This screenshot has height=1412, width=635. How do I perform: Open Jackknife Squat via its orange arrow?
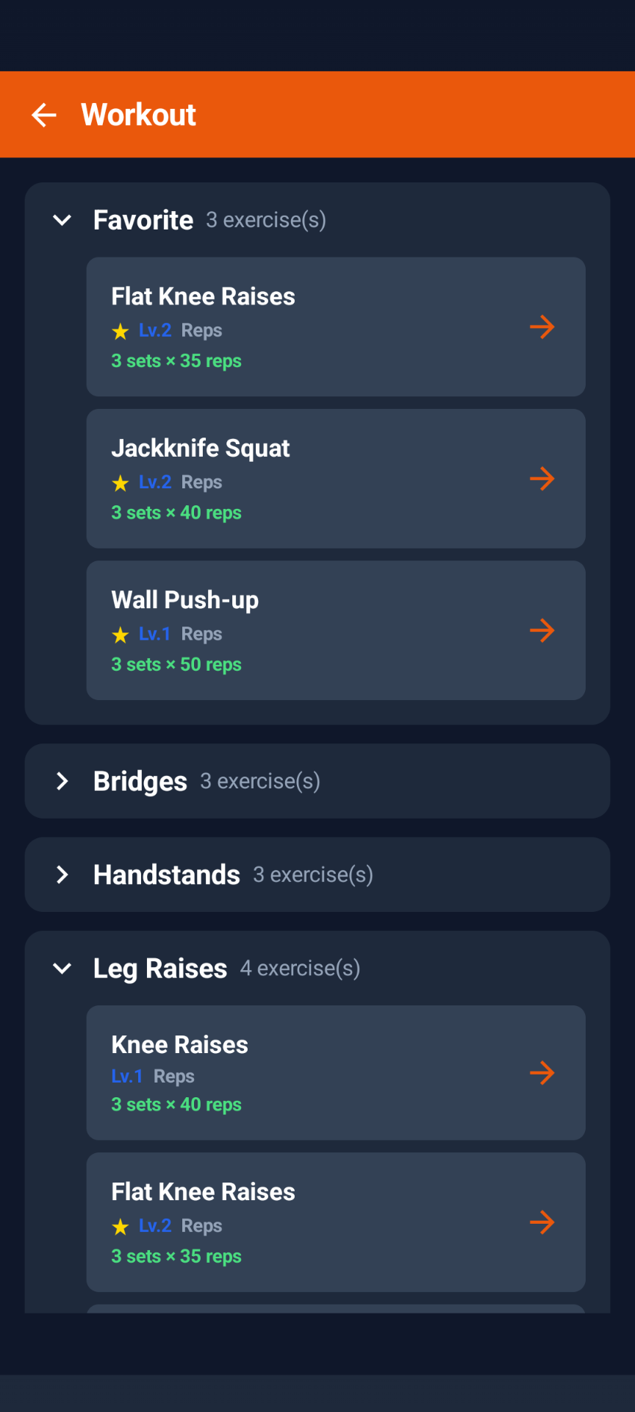pyautogui.click(x=542, y=479)
